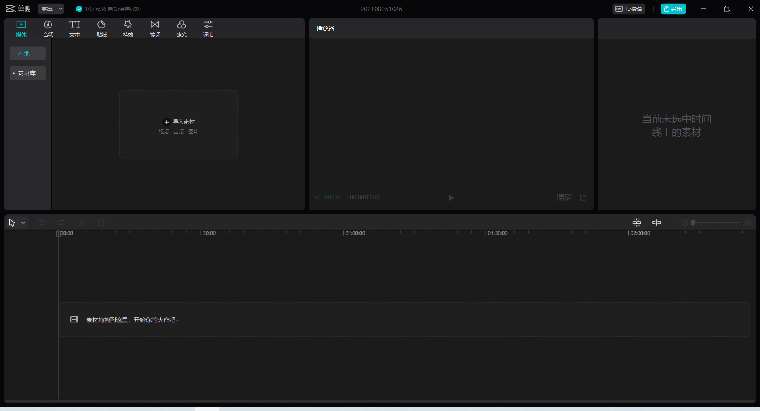Switch to the 媒体 (Media) tab

click(21, 29)
